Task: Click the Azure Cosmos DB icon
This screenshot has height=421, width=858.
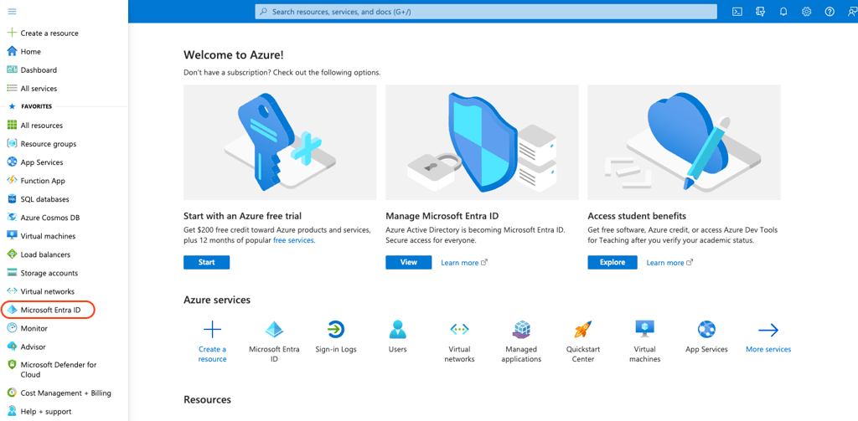Action: 12,218
